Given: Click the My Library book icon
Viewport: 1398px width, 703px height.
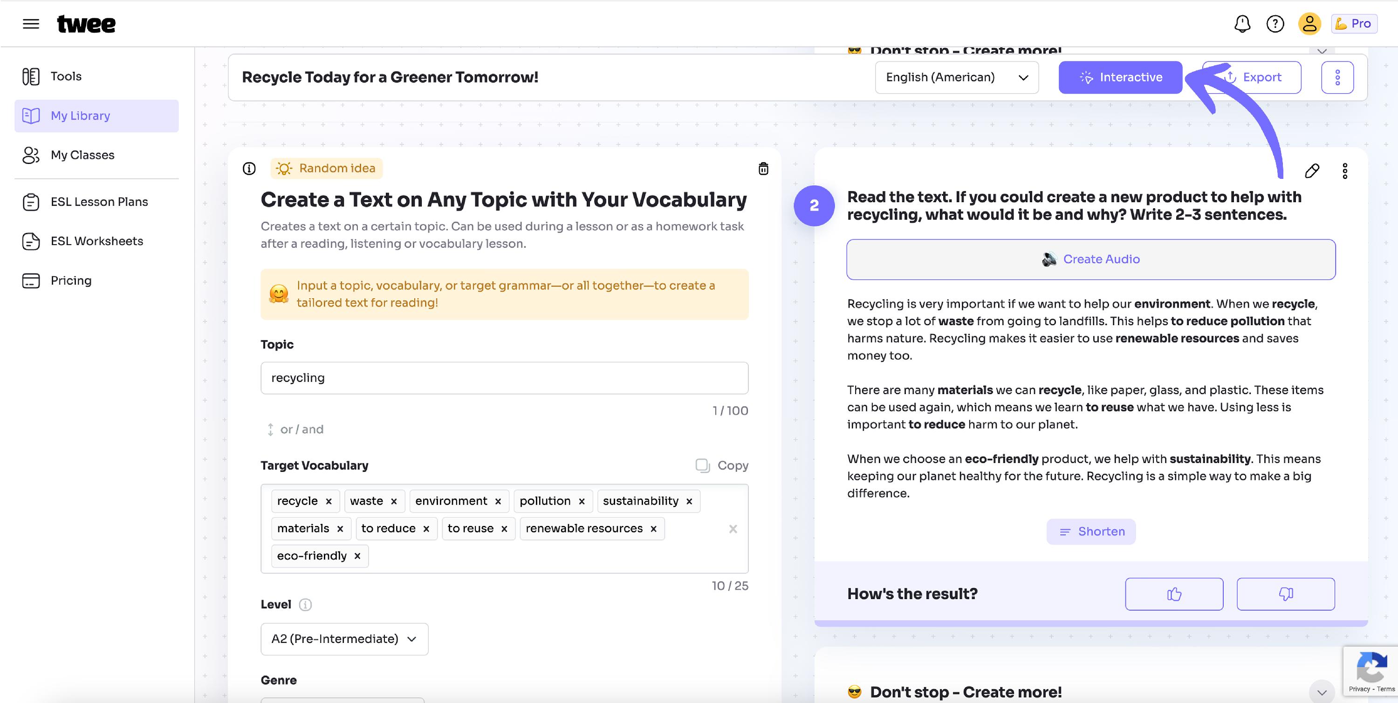Looking at the screenshot, I should click(31, 116).
